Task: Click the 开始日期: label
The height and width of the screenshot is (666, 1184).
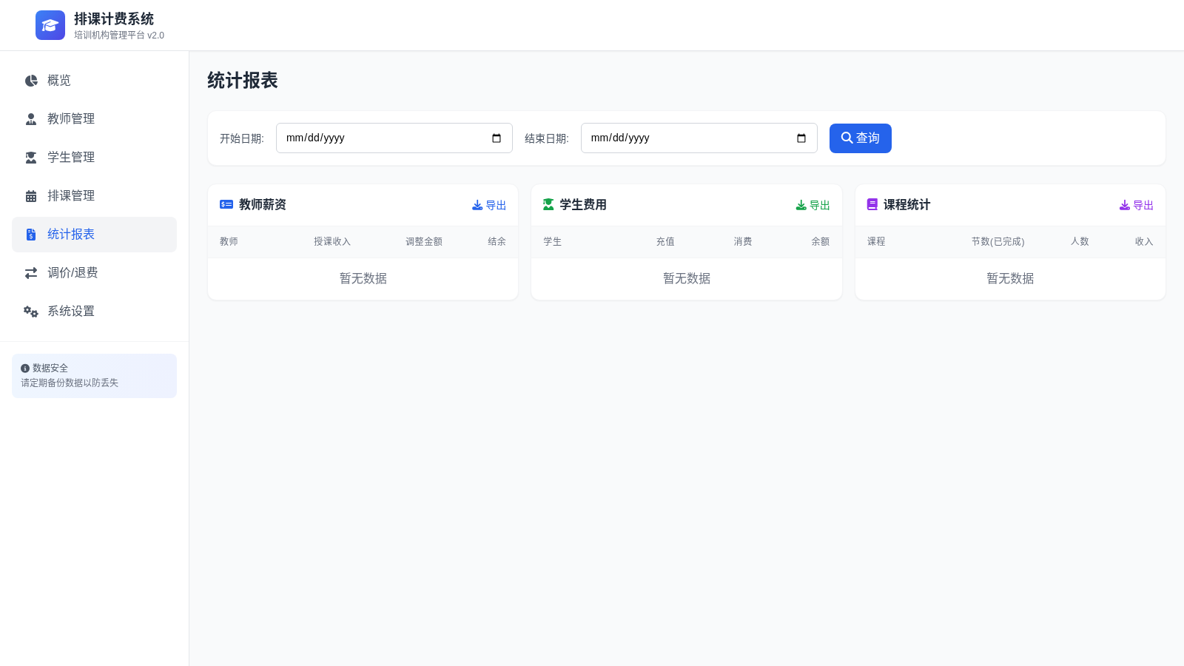Action: [x=242, y=138]
